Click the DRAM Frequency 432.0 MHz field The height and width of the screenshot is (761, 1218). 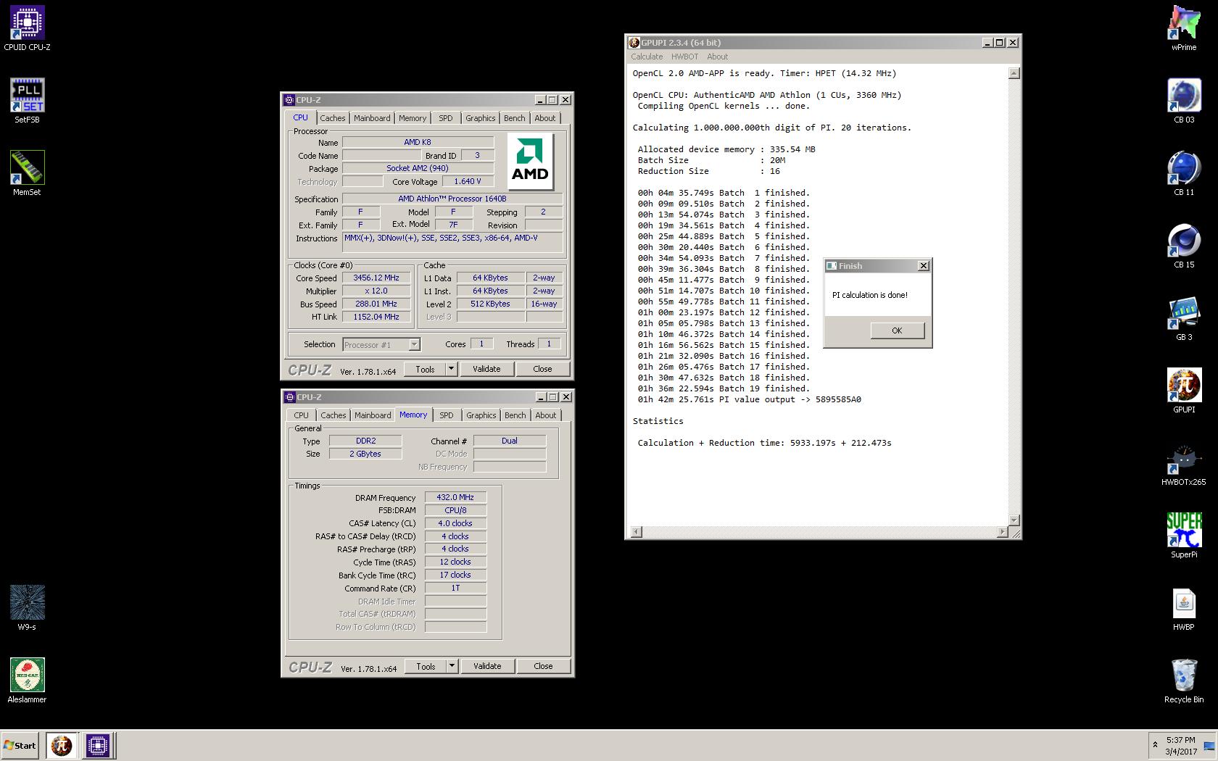pos(455,498)
